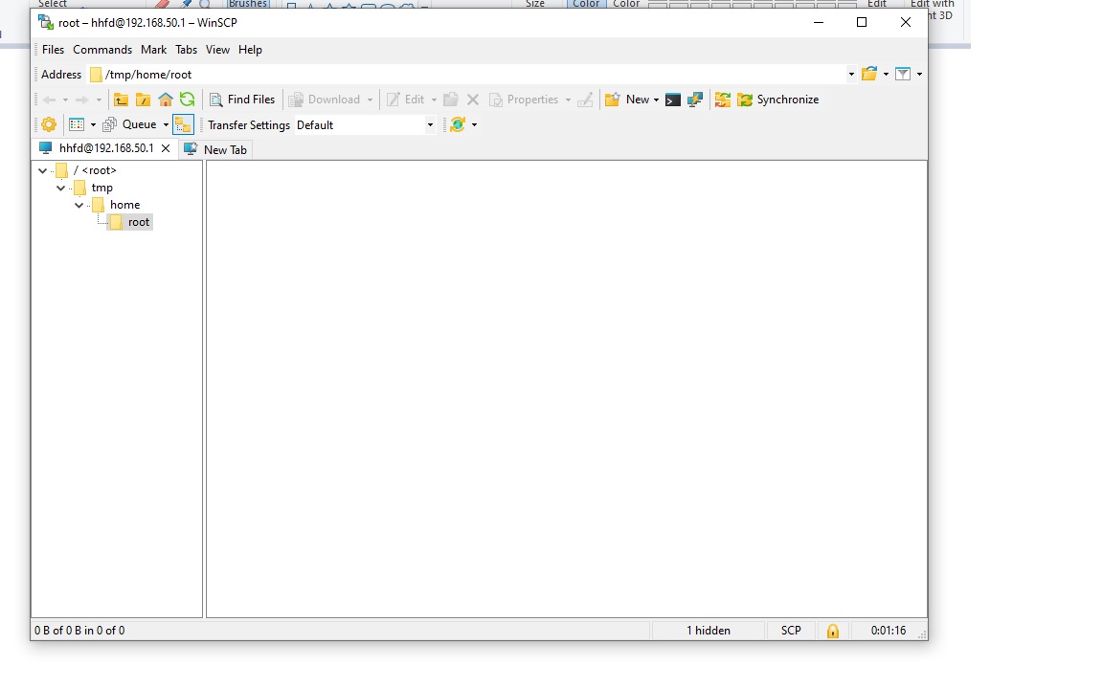Image resolution: width=1103 pixels, height=689 pixels.
Task: Click the SCP protocol indicator
Action: coord(790,631)
